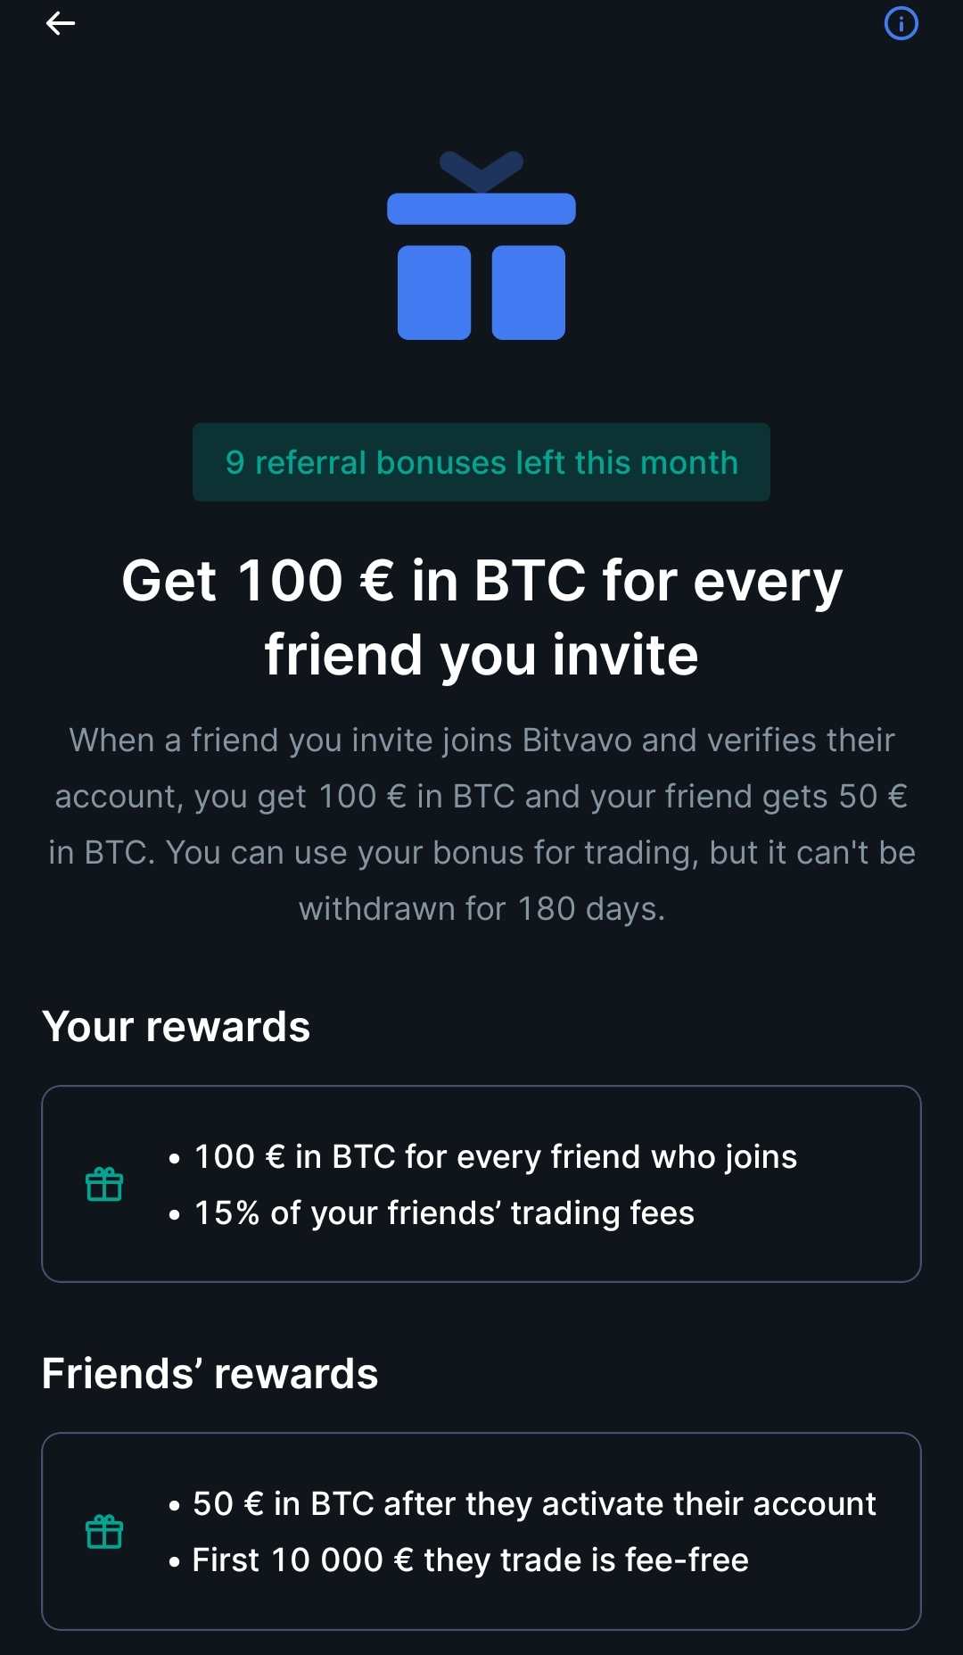Click the line 'You can use your bonus for trading'
The image size is (963, 1655).
[481, 852]
